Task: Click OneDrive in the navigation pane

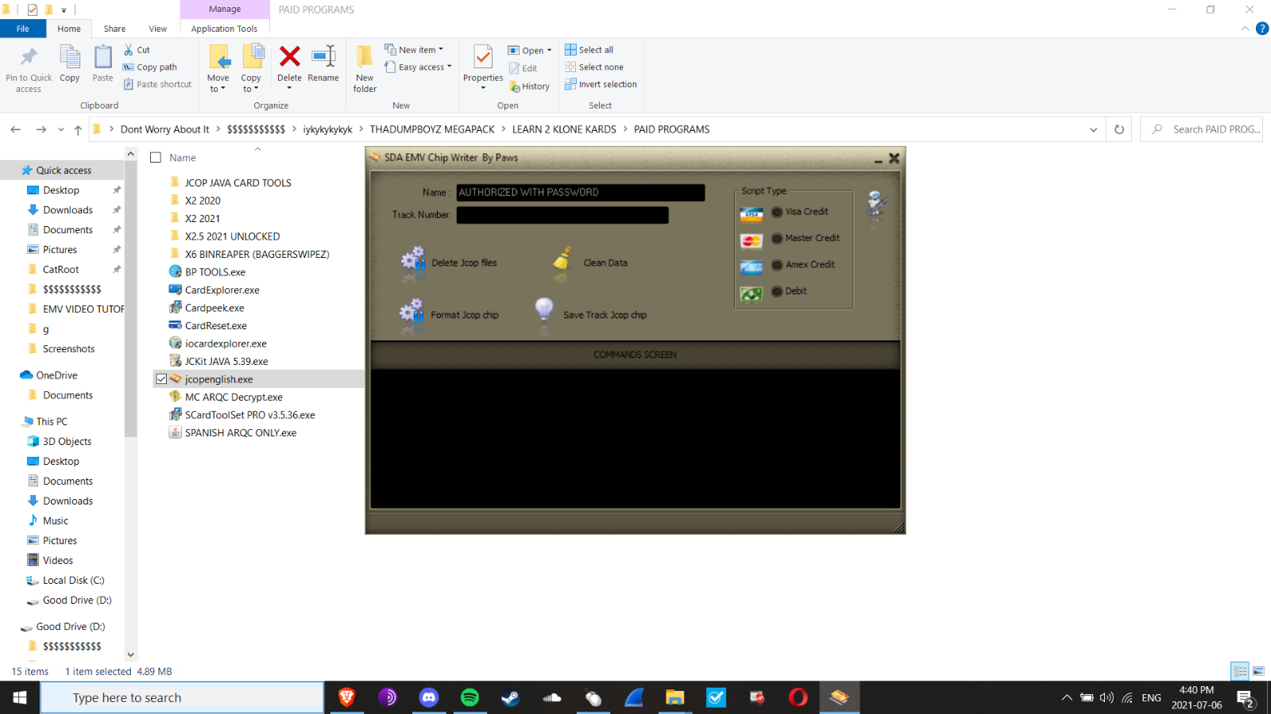Action: tap(56, 375)
